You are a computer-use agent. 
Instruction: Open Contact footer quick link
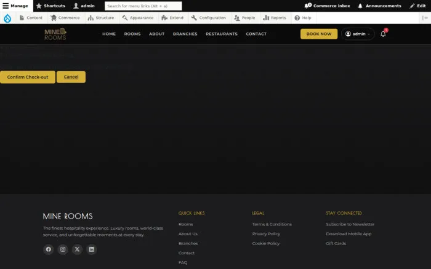[x=187, y=253]
